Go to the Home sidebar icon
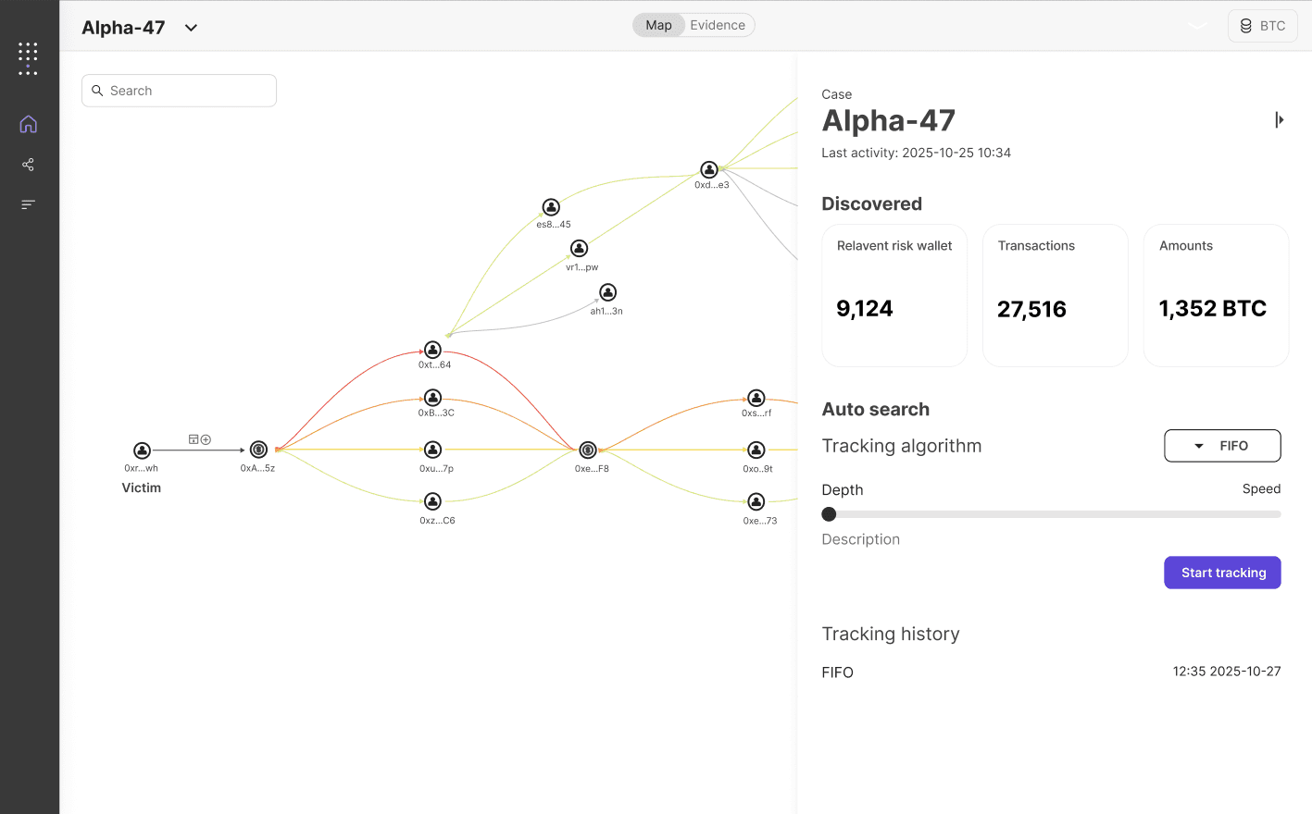 pyautogui.click(x=29, y=124)
